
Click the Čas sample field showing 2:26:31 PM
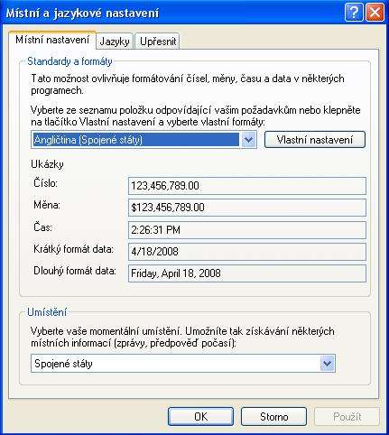tap(247, 230)
